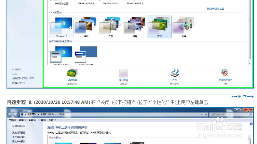The image size is (257, 144).
Task: Expand arrow before 控制面板 breadcrumb
Action: [25, 114]
